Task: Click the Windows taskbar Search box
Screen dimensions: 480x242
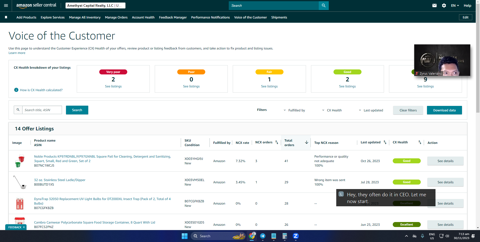Action: coord(218,236)
